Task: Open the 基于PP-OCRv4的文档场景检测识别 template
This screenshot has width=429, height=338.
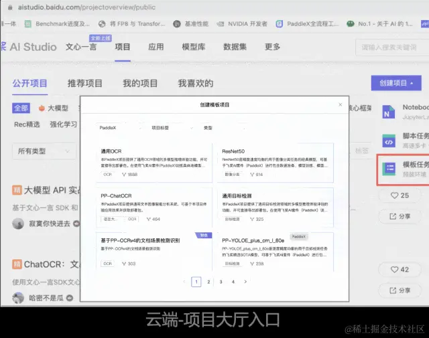Action: [x=154, y=252]
